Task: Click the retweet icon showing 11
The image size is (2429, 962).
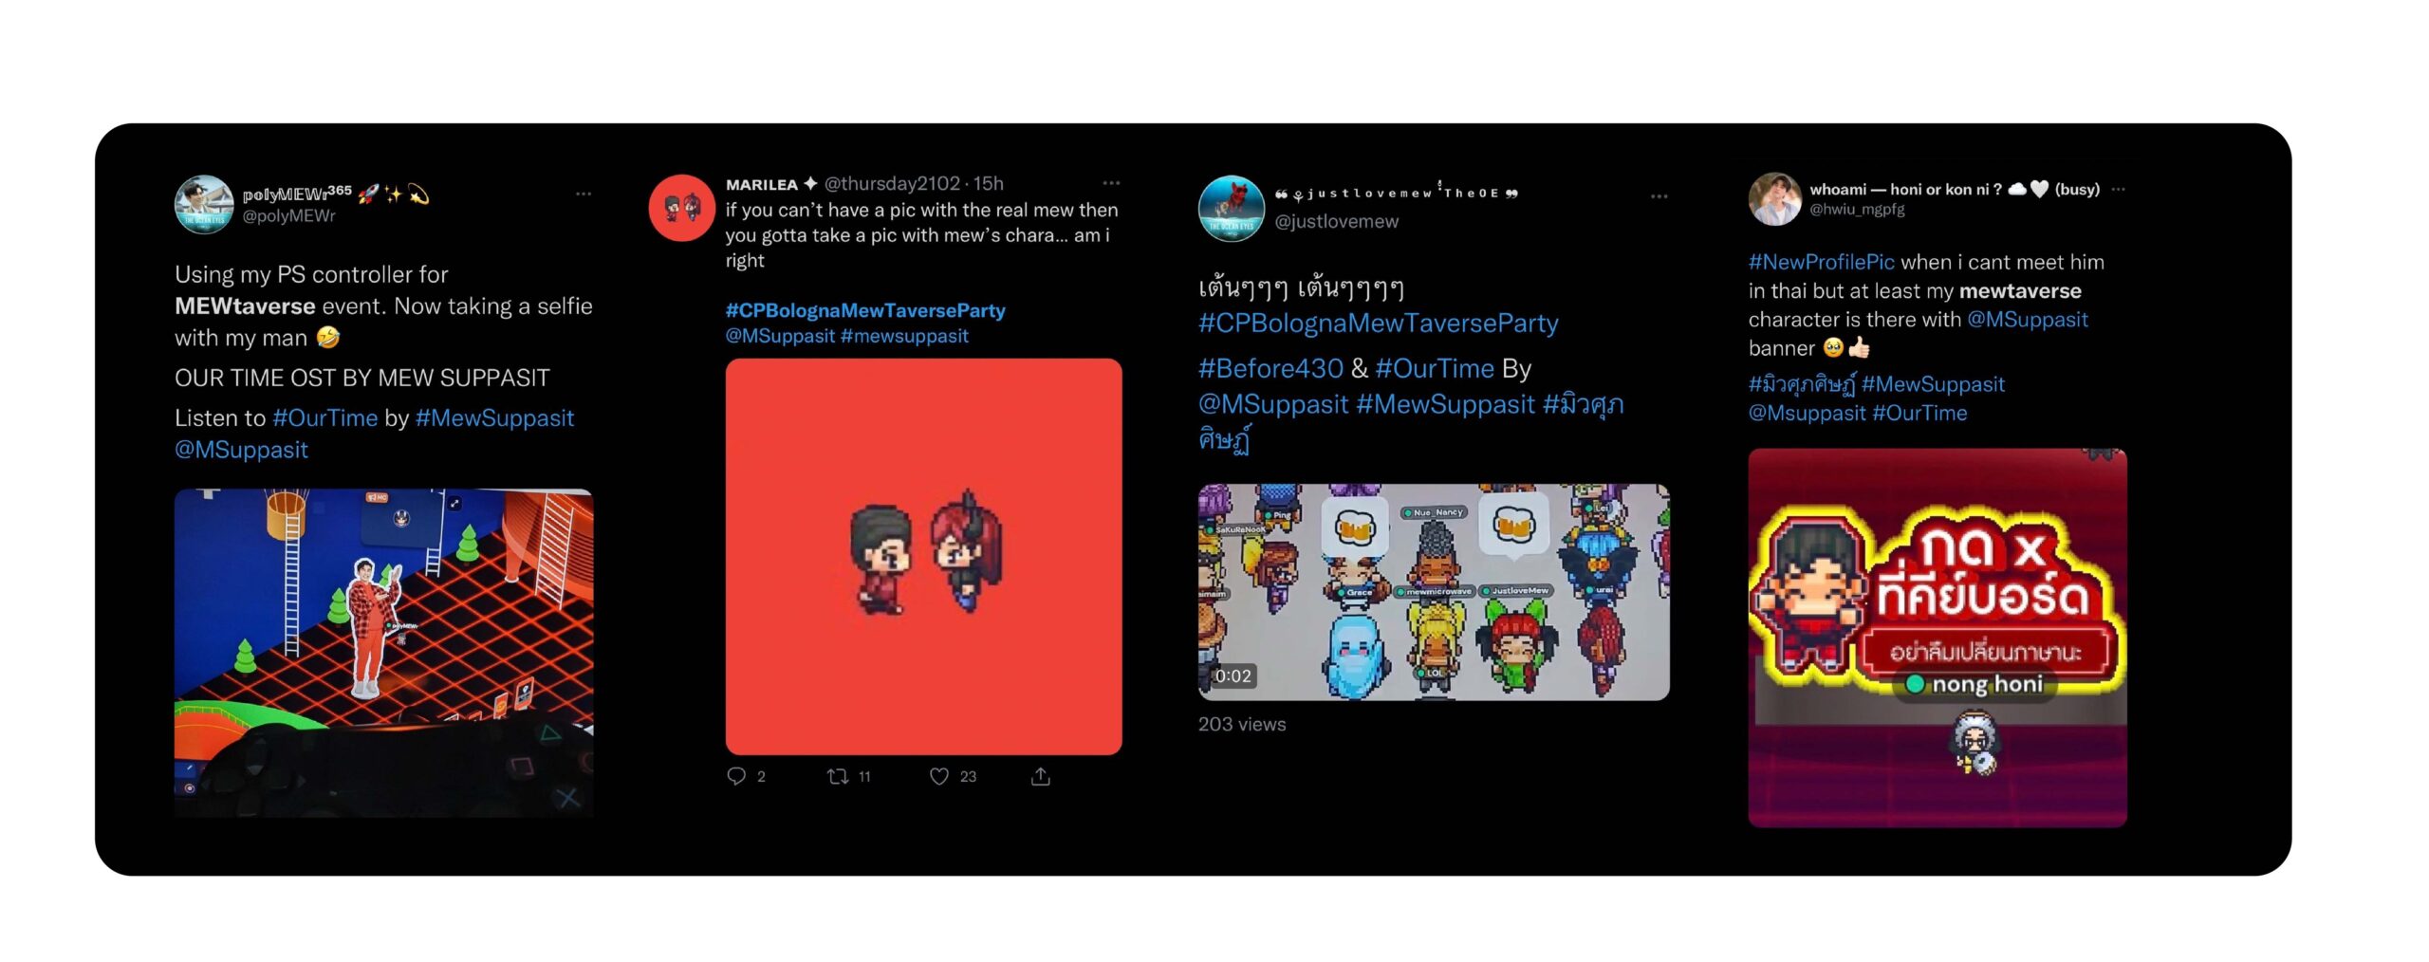Action: 837,776
